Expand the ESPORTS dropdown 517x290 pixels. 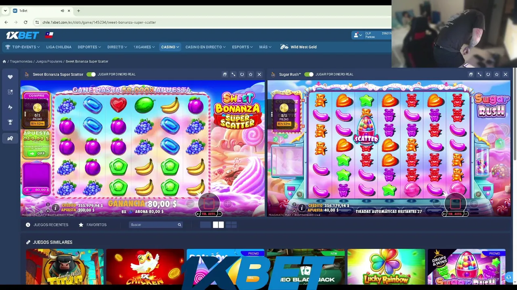click(x=242, y=47)
